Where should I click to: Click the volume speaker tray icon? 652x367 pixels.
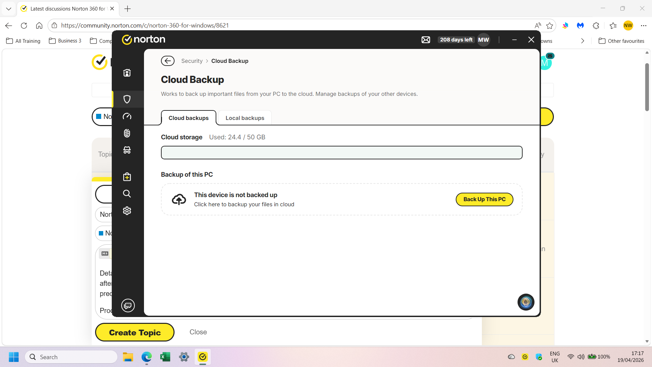pyautogui.click(x=581, y=357)
